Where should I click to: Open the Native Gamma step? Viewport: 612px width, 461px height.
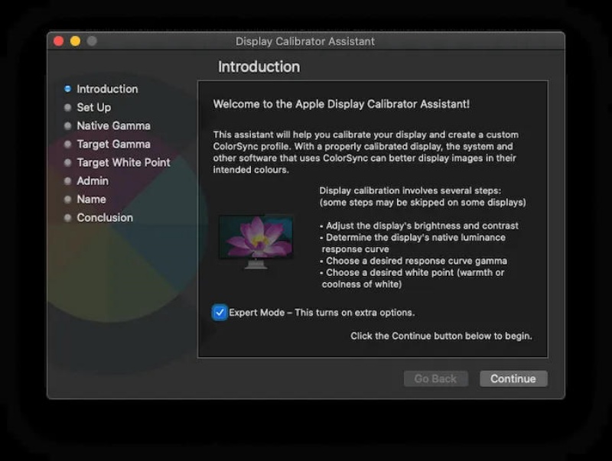pyautogui.click(x=113, y=125)
